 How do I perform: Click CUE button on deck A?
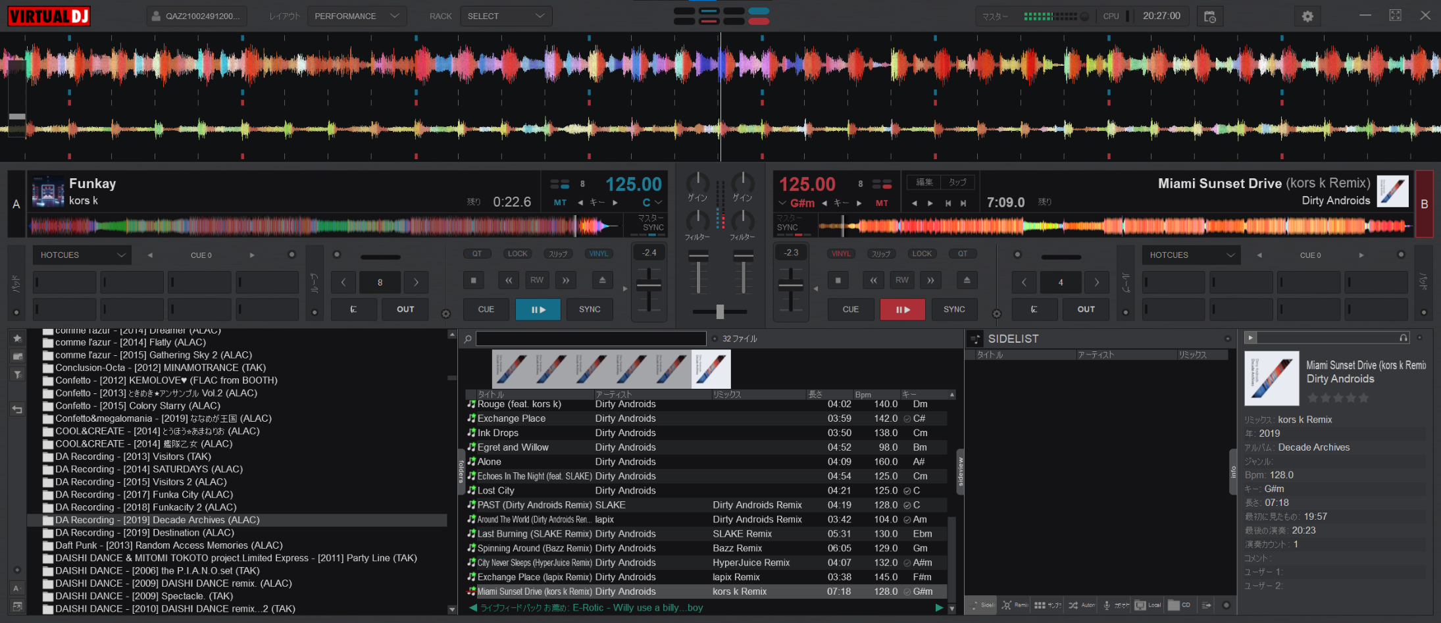(x=486, y=309)
